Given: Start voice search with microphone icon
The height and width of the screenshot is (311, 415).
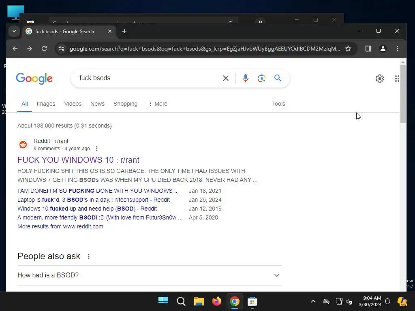Looking at the screenshot, I should click(x=245, y=78).
